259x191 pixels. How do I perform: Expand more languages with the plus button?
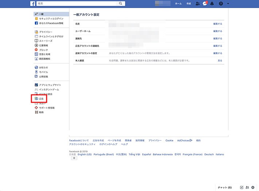pos(74,158)
